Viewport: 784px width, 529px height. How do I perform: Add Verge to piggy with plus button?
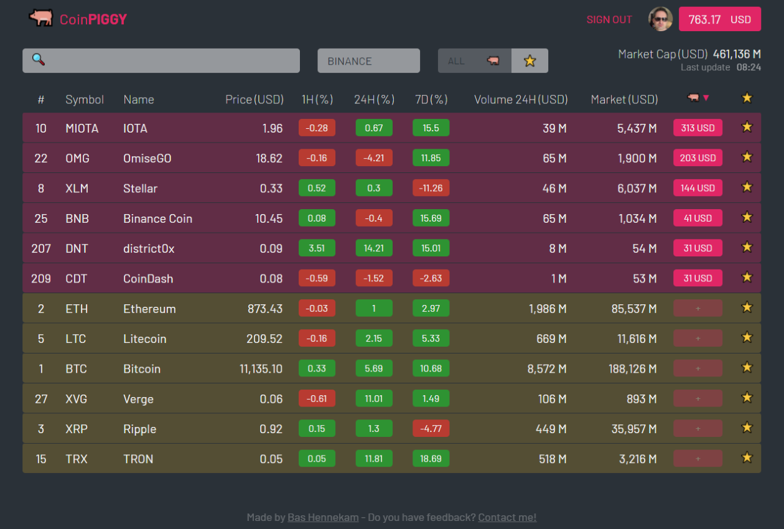click(x=698, y=398)
